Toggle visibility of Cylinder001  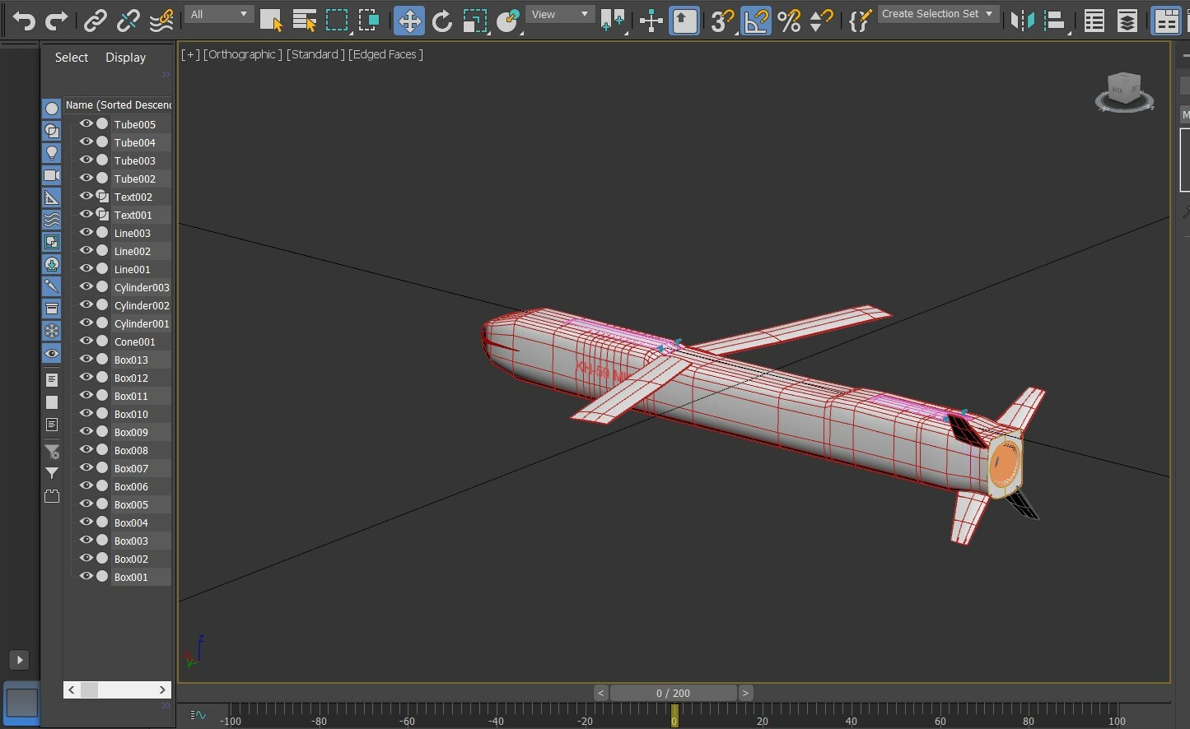[86, 323]
